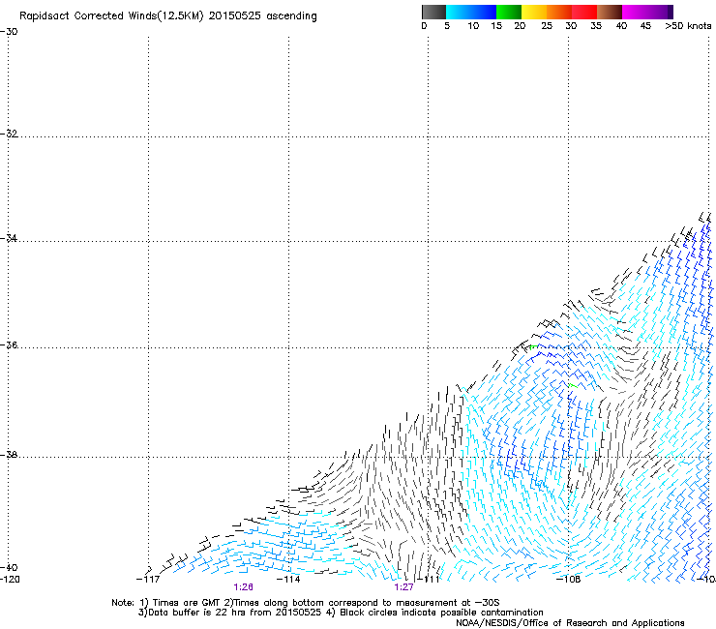The height and width of the screenshot is (629, 716).
Task: Click the orange 25–30 knots legend segment
Action: pyautogui.click(x=559, y=12)
